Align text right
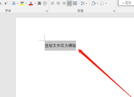The width and height of the screenshot is (134, 97). click(64, 3)
